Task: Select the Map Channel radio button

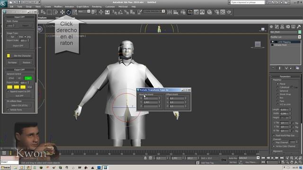Action: click(x=274, y=143)
